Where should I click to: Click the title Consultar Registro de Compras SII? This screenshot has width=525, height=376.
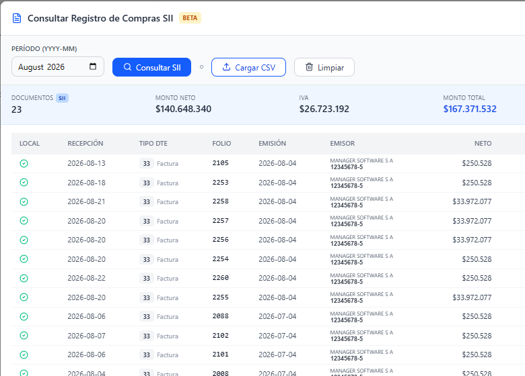(x=100, y=18)
